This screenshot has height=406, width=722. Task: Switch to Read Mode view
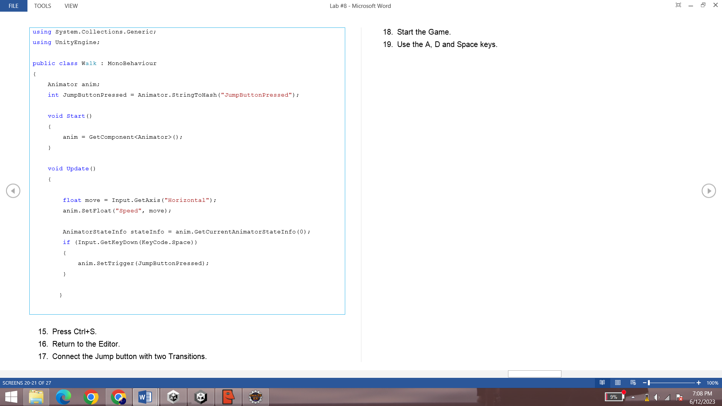[602, 383]
